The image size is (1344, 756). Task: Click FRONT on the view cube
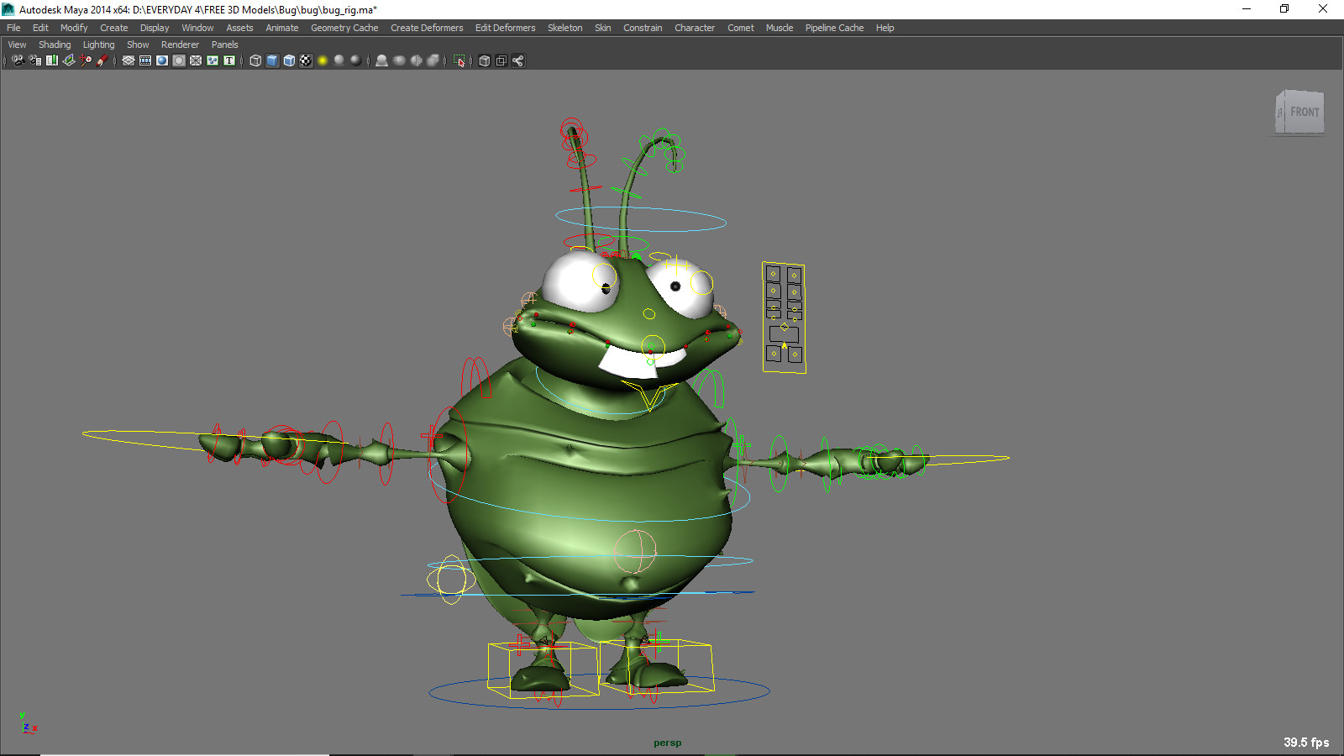pyautogui.click(x=1304, y=110)
